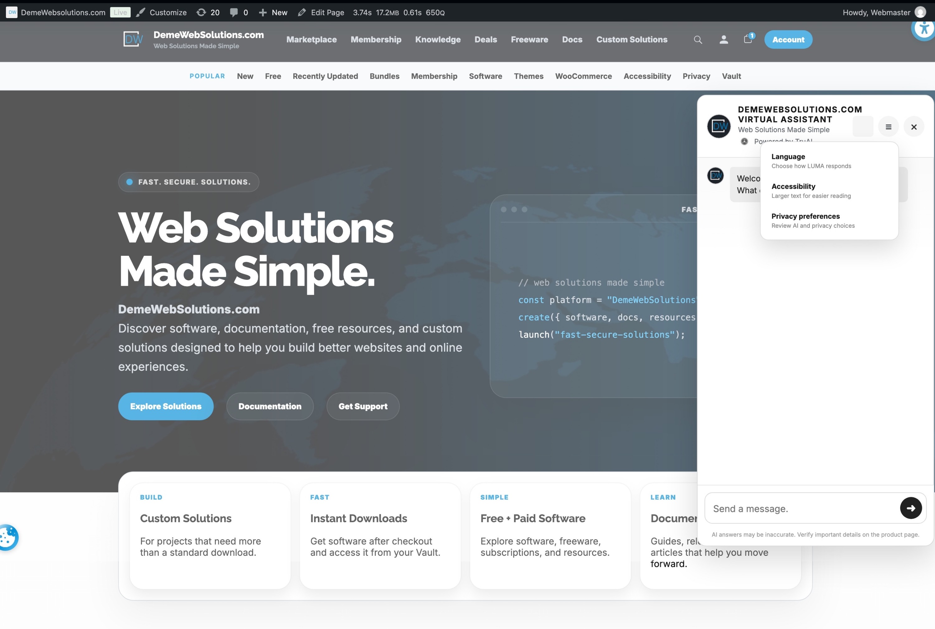Open Deals in main navigation
The width and height of the screenshot is (935, 629).
pos(485,39)
